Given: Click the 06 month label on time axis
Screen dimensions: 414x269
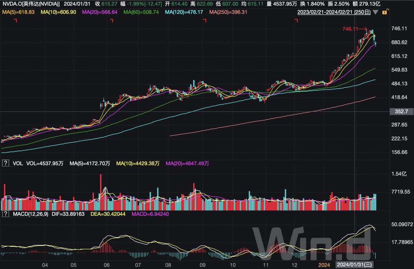Looking at the screenshot, I should [x=107, y=265].
